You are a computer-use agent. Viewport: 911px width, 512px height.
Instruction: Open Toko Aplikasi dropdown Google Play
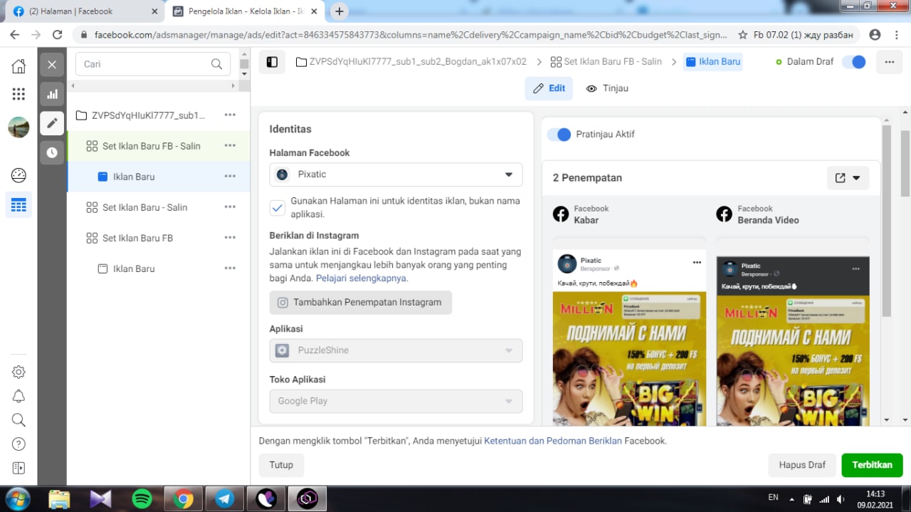click(396, 401)
